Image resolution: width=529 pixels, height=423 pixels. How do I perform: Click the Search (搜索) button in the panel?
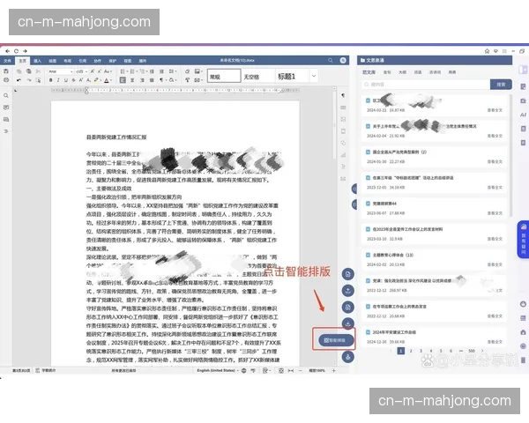(501, 85)
